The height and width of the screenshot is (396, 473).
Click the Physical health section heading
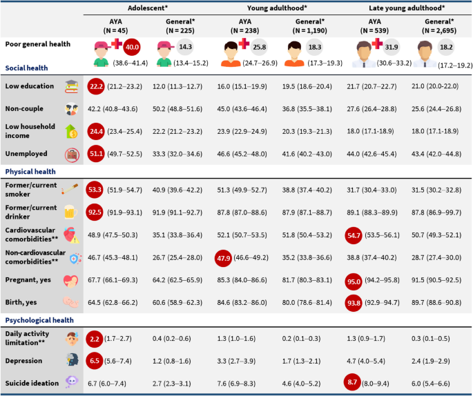click(x=30, y=172)
